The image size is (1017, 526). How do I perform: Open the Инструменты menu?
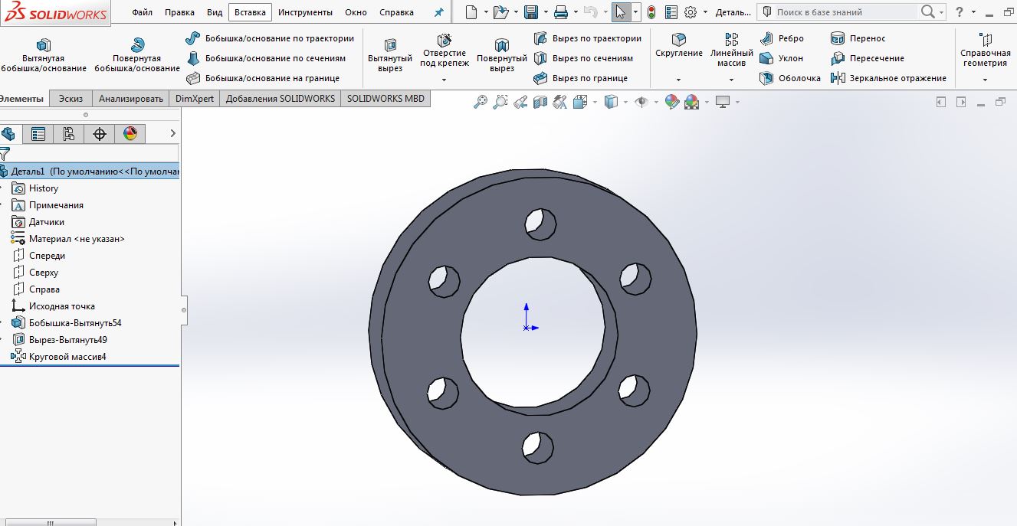pos(305,12)
